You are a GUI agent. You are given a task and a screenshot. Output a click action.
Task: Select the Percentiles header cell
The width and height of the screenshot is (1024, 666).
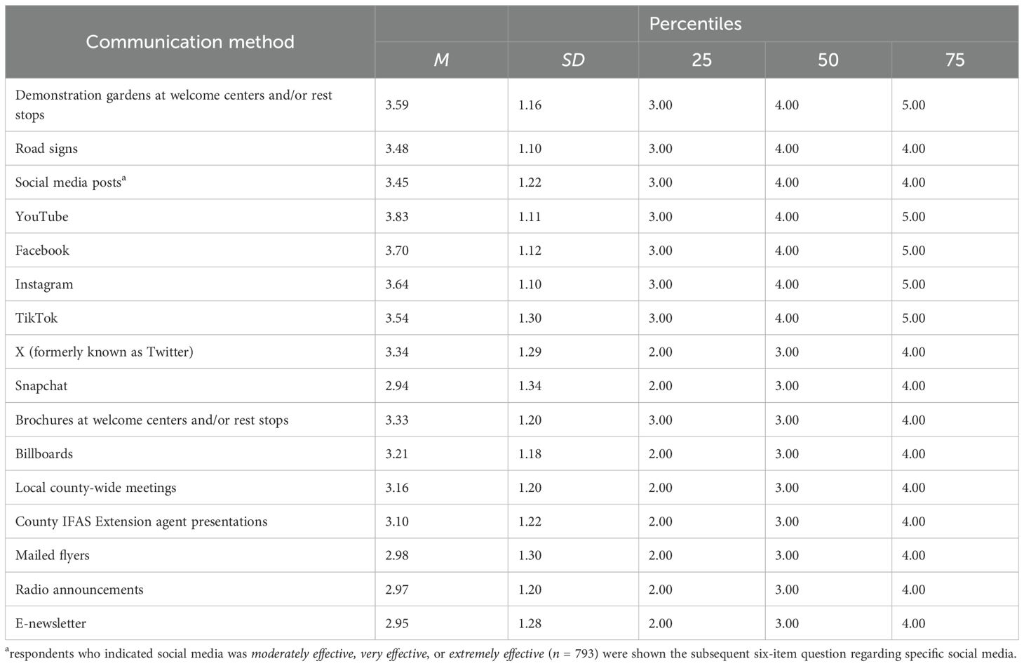point(695,24)
